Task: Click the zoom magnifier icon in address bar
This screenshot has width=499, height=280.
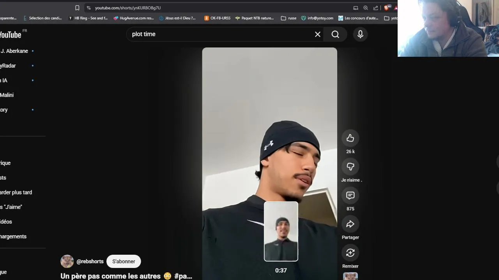Action: click(366, 8)
